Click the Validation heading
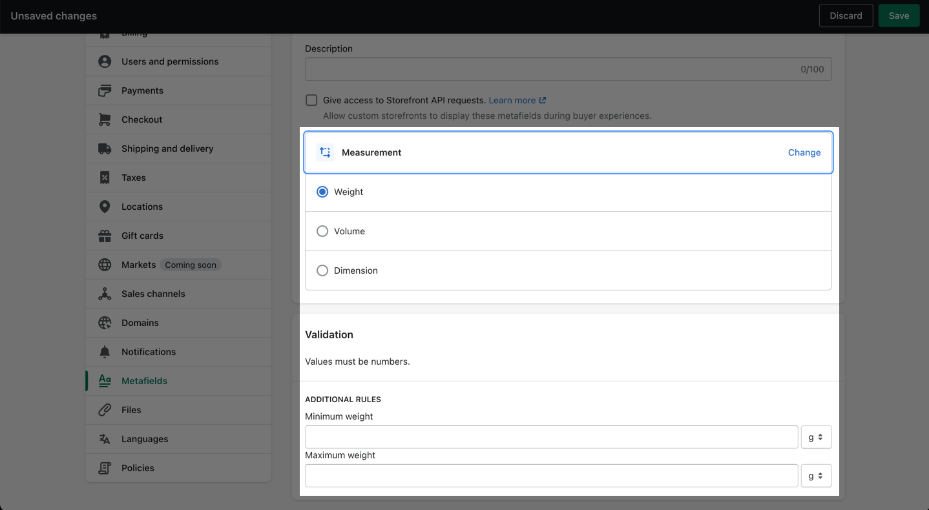 tap(329, 334)
